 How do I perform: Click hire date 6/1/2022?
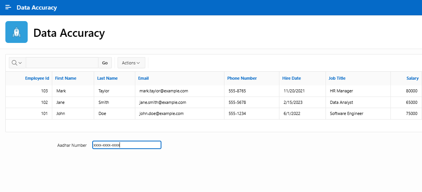tap(292, 113)
